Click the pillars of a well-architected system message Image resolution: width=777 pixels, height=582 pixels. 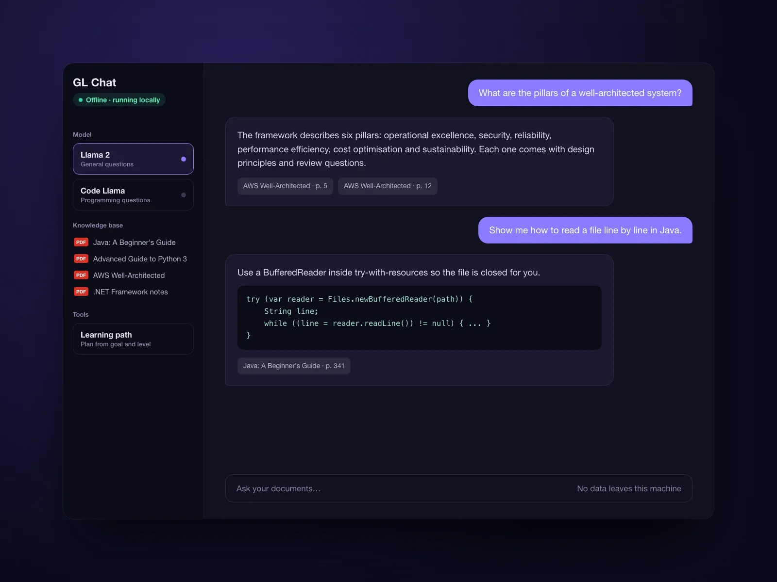coord(580,93)
